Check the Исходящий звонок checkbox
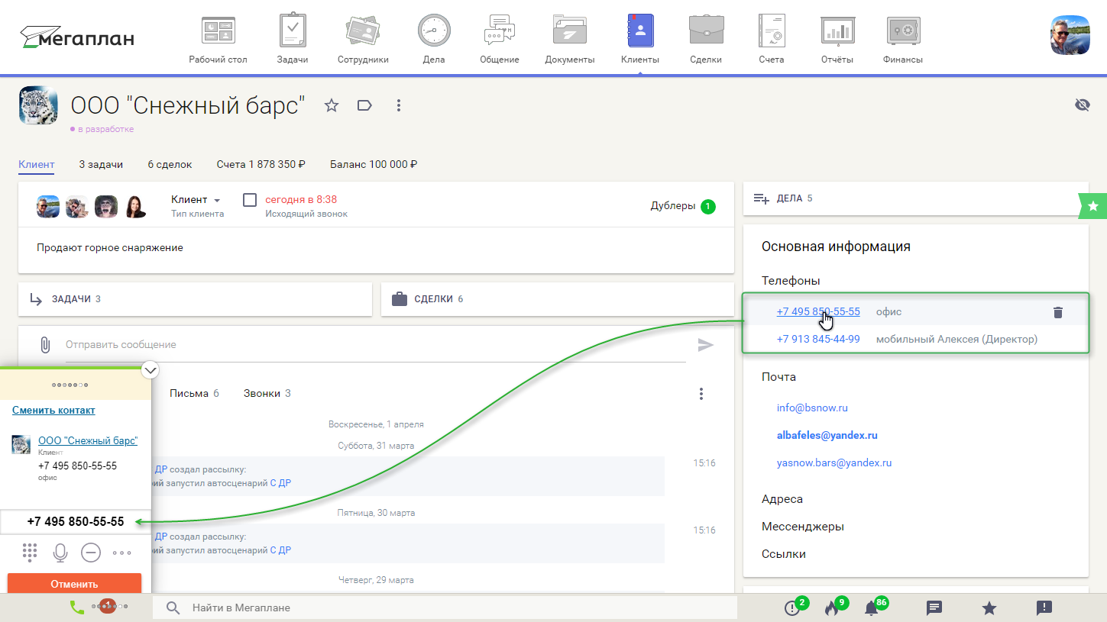1107x622 pixels. 250,200
